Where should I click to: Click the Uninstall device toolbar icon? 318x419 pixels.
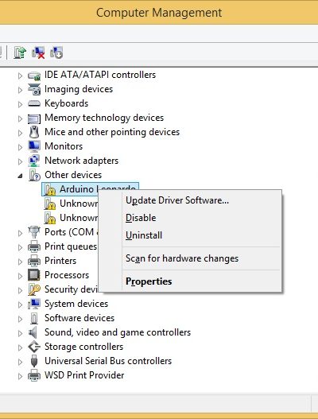pyautogui.click(x=38, y=52)
